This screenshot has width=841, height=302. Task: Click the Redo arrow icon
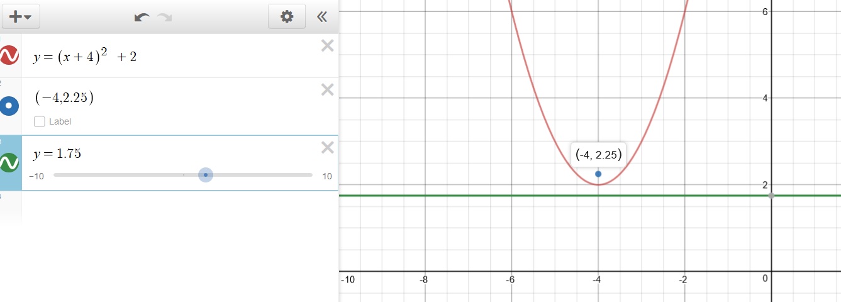tap(165, 17)
